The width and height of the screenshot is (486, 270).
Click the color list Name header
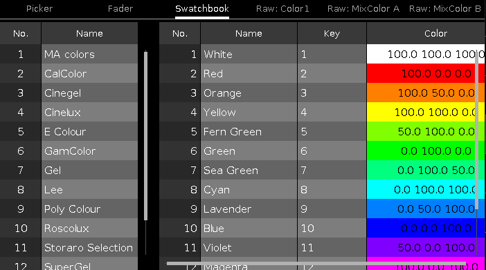tap(249, 33)
